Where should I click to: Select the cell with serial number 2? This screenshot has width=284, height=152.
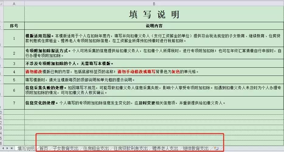pyautogui.click(x=14, y=53)
